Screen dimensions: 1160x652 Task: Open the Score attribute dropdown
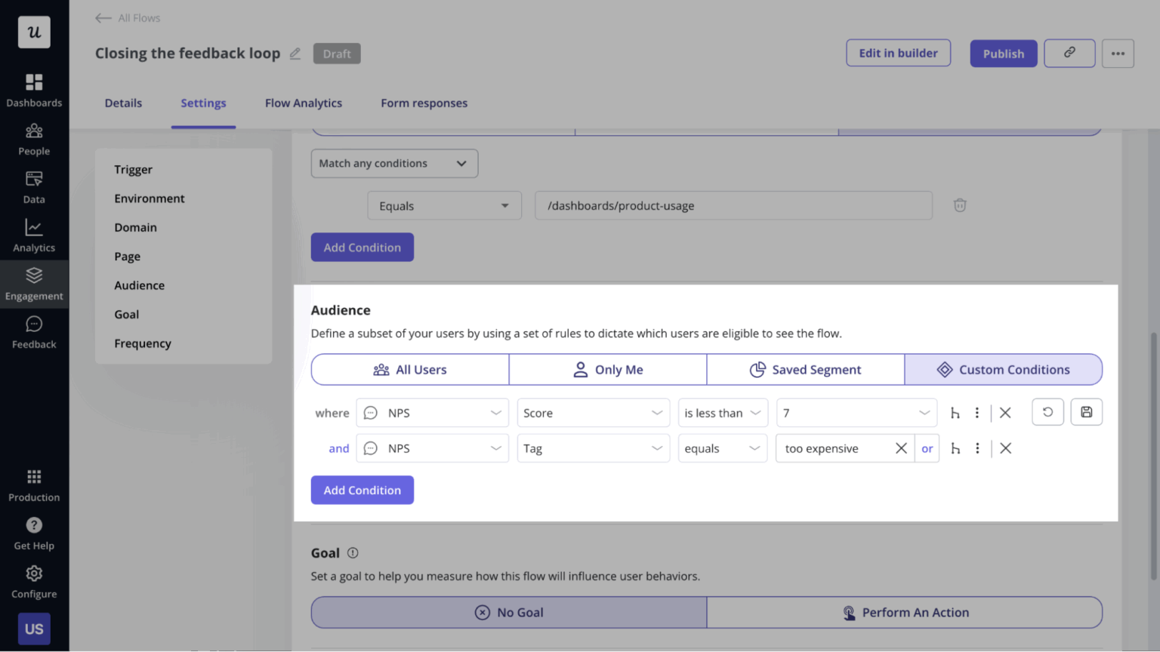click(x=593, y=413)
